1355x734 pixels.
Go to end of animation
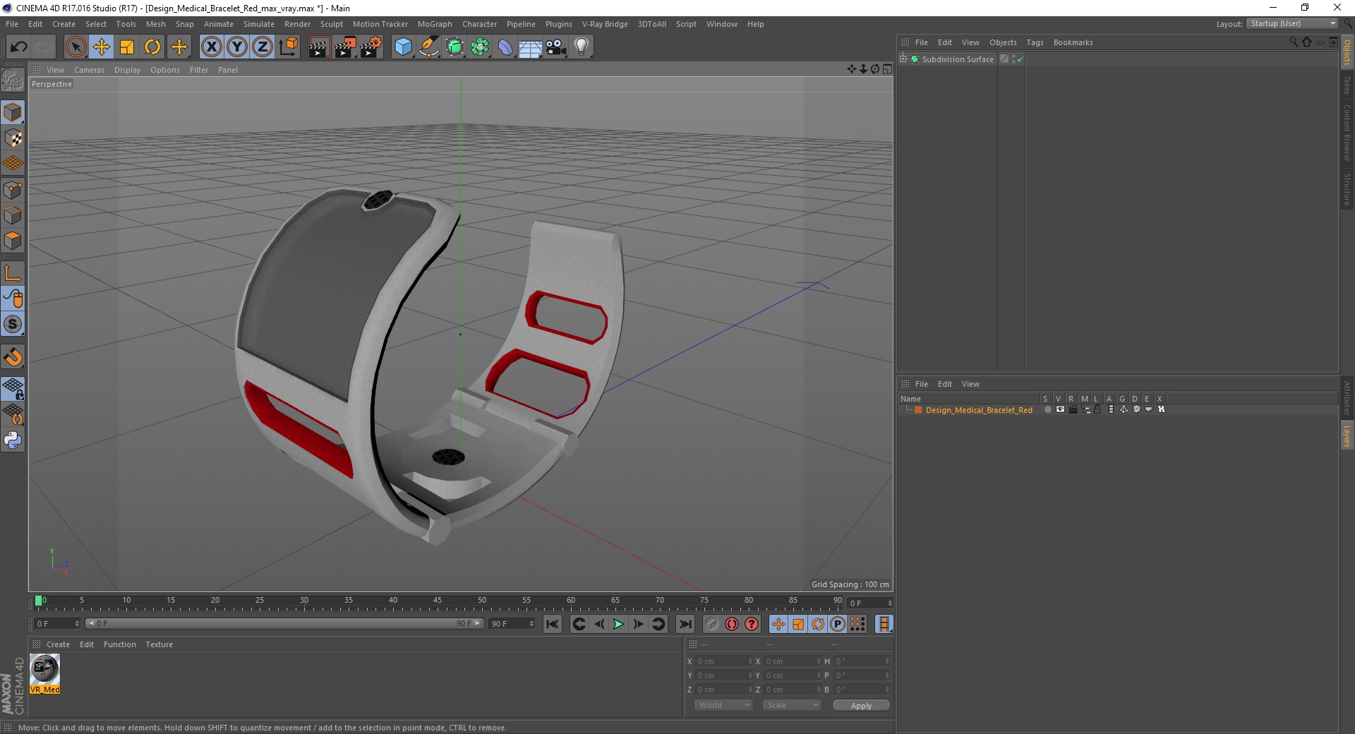pos(685,624)
